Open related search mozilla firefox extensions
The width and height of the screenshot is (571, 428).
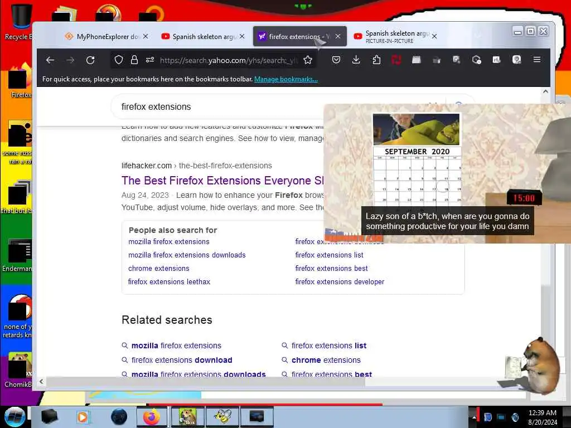(x=176, y=346)
